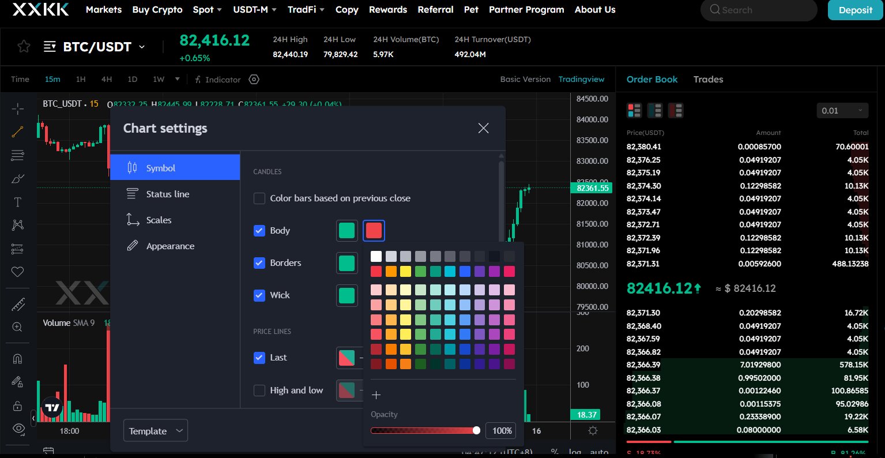Viewport: 885px width, 458px height.
Task: Select the ruler measure tool
Action: (18, 304)
